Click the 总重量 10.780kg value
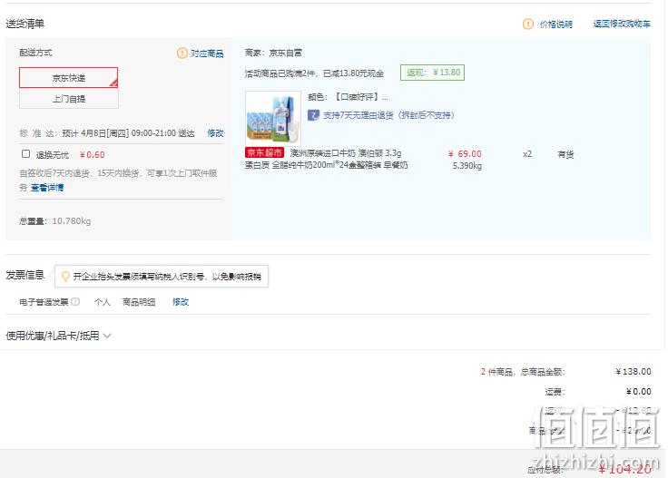This screenshot has width=668, height=478. (71, 221)
